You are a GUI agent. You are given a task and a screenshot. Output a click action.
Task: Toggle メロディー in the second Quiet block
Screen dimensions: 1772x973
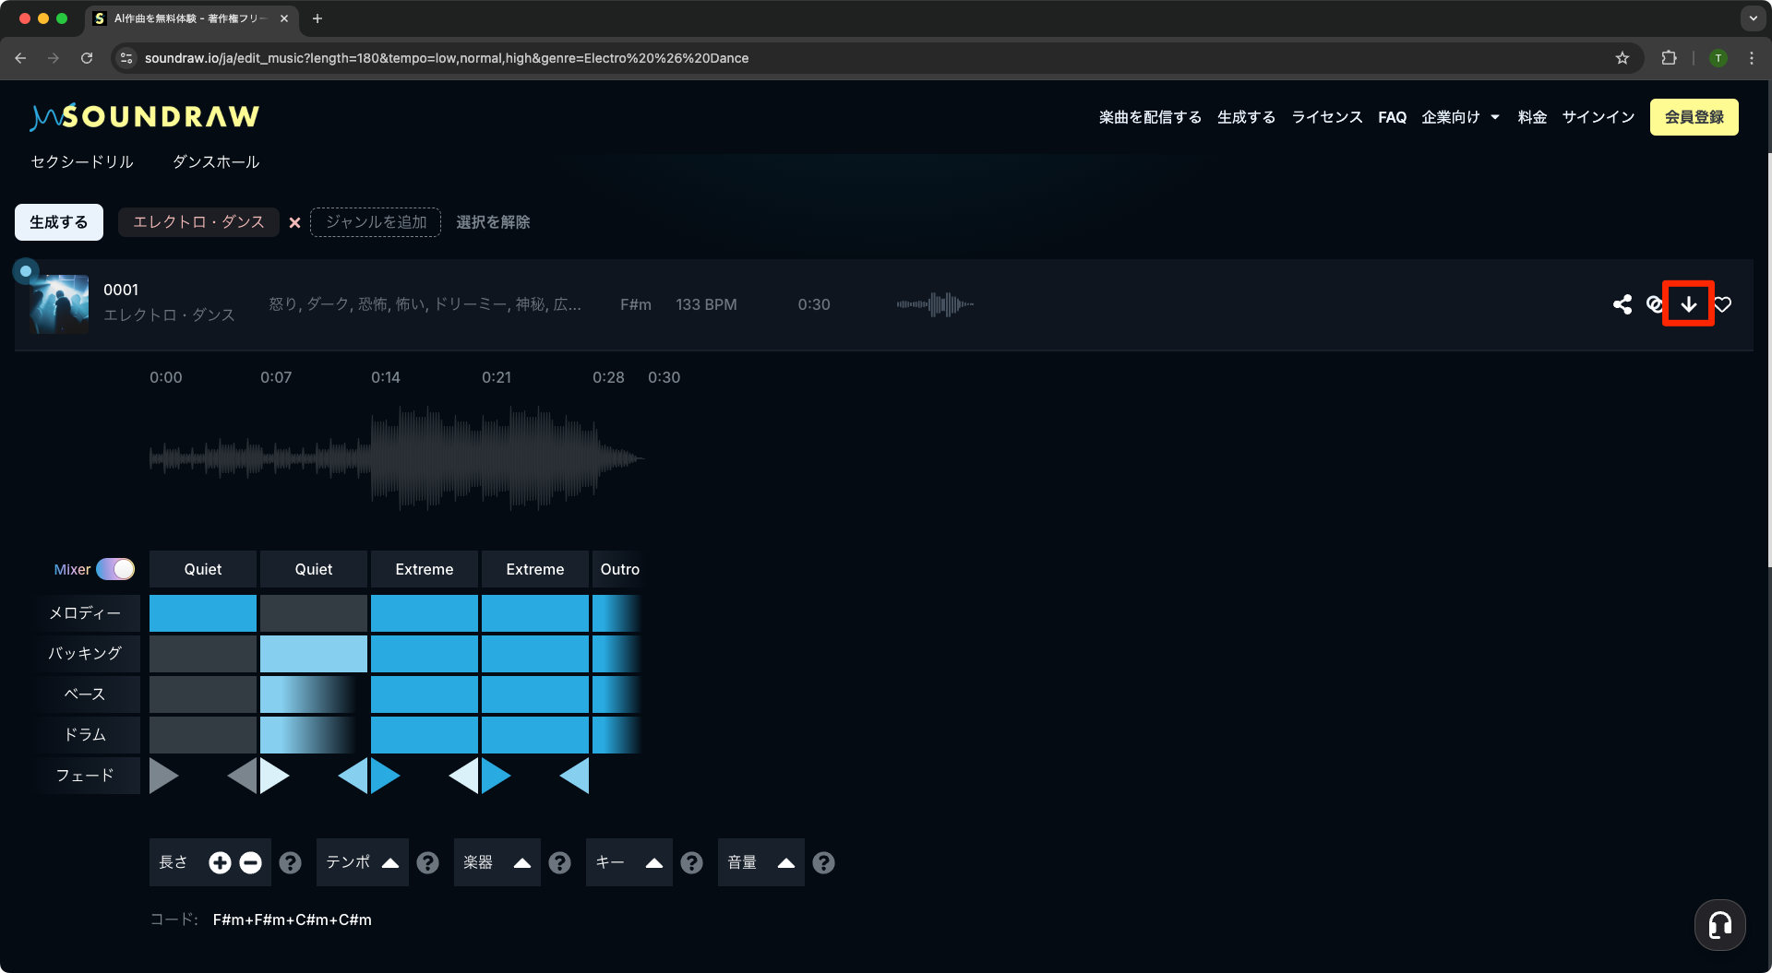pyautogui.click(x=314, y=613)
